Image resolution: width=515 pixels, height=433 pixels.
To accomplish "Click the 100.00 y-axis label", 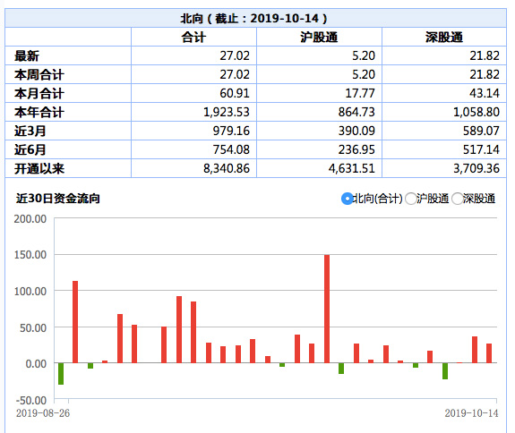I will [30, 292].
